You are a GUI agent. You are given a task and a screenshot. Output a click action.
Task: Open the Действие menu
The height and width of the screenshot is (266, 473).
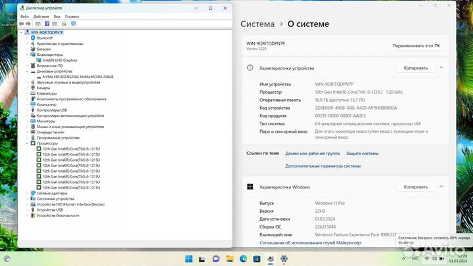coord(41,16)
